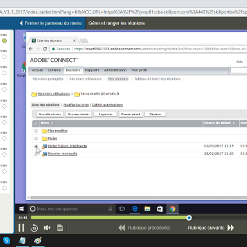
Task: Open the Paint icon in the taskbar
Action: click(38, 241)
